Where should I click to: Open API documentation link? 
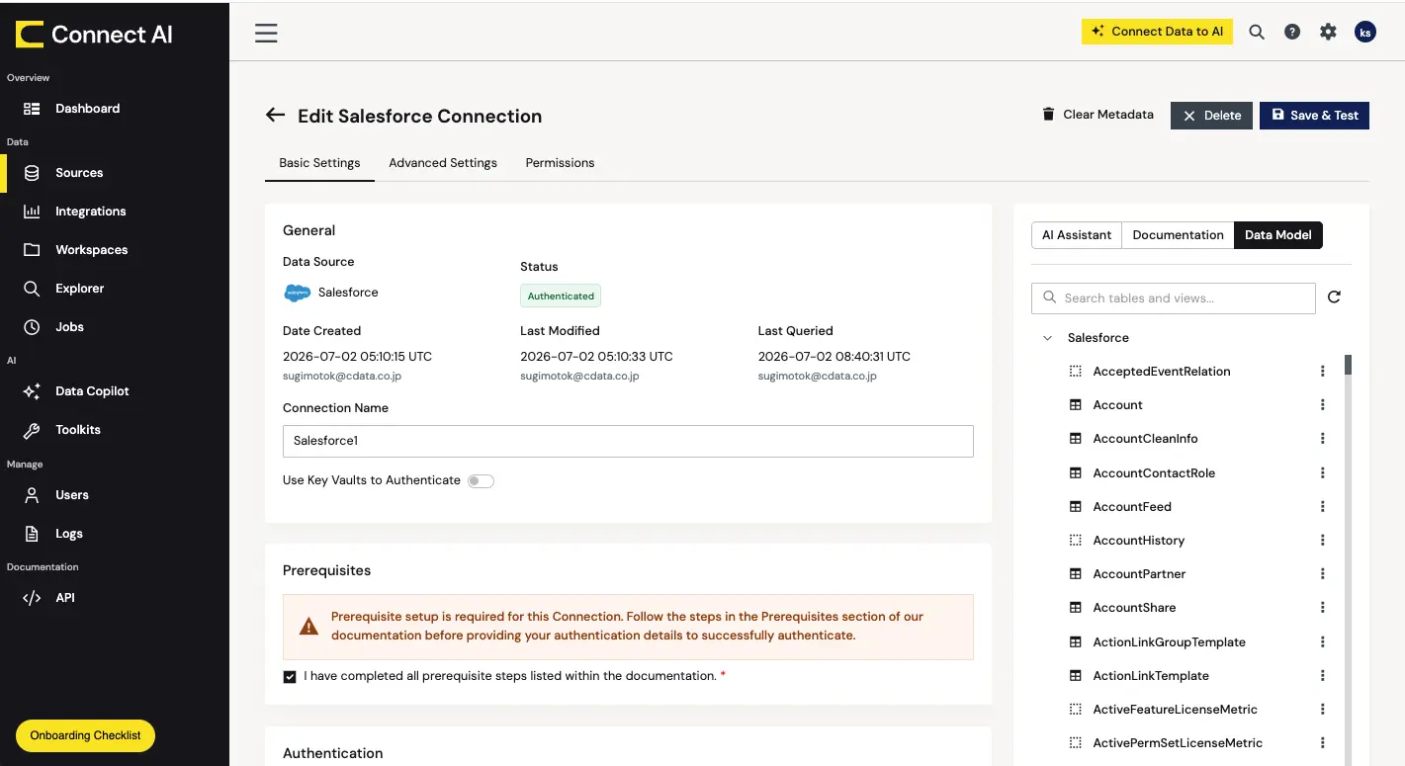point(64,598)
